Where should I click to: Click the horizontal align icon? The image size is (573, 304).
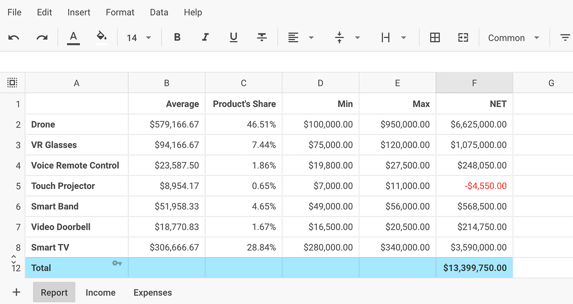(293, 37)
